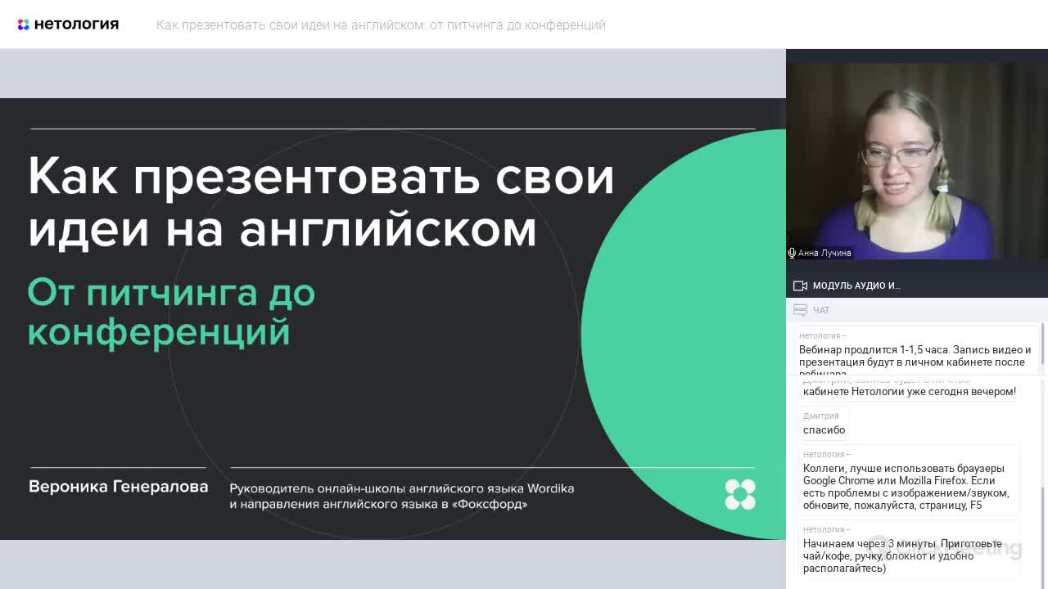
Task: Click the message Начинаем через 3 минуты
Action: point(909,550)
